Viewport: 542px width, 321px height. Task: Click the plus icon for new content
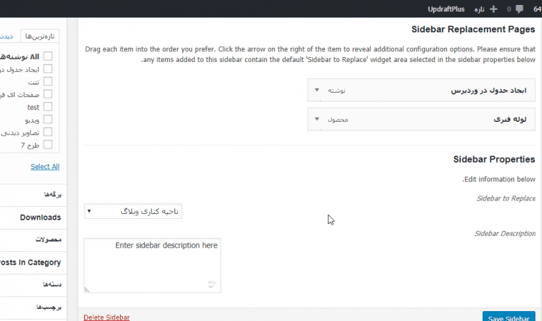tap(493, 9)
